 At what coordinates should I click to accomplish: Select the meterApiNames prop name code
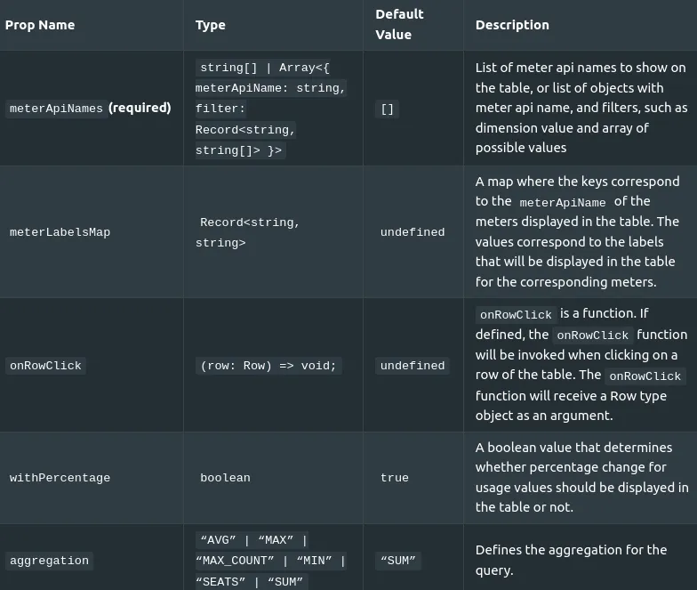tap(56, 109)
